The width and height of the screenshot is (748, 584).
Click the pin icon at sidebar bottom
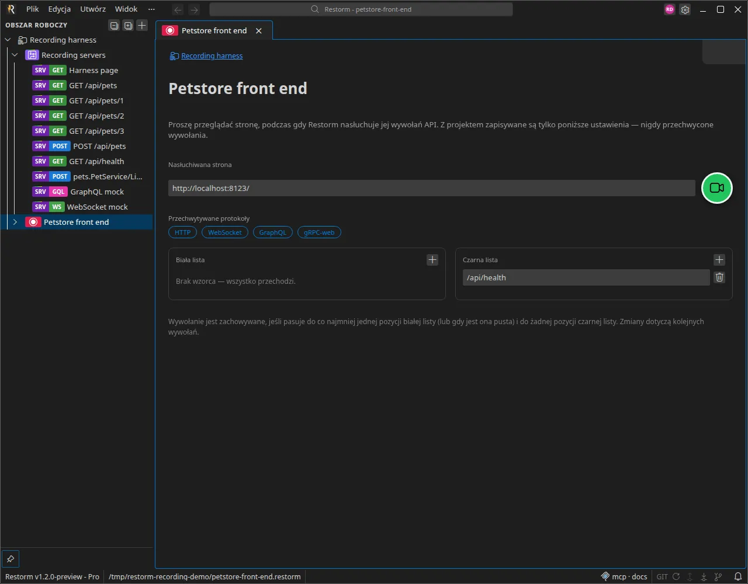coord(11,558)
